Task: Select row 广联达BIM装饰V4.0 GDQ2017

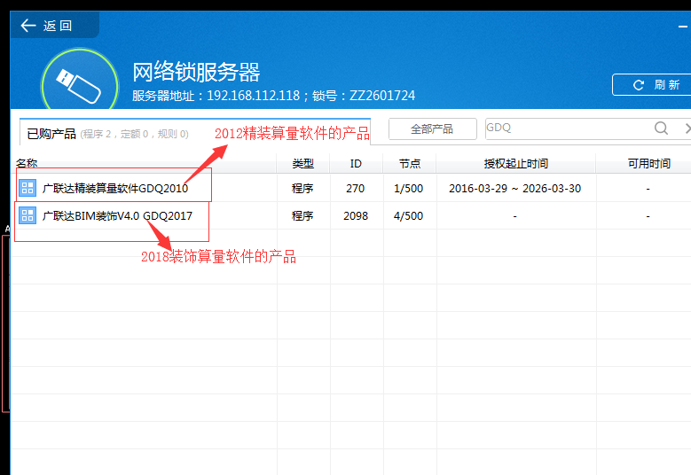Action: click(x=350, y=215)
